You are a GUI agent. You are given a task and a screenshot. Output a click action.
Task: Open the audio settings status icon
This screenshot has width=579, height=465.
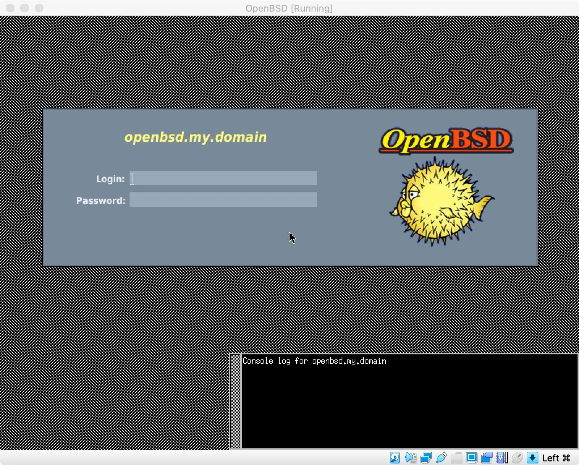[411, 458]
